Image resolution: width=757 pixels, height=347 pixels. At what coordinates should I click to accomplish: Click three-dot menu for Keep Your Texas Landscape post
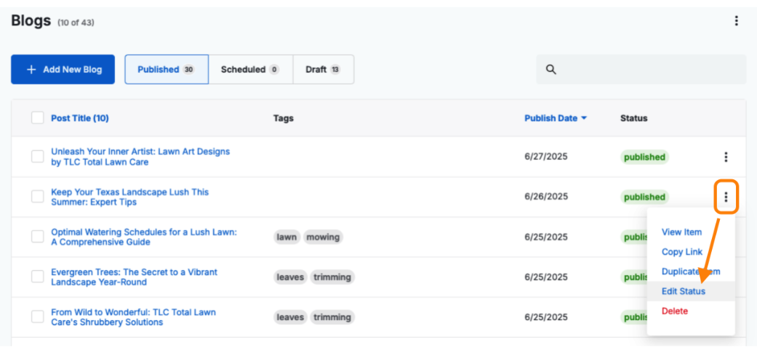[726, 197]
